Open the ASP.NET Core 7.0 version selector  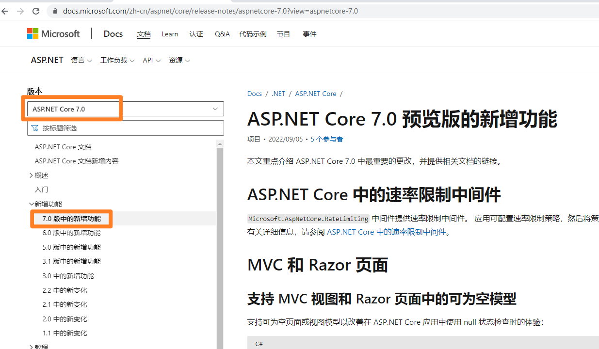[x=126, y=109]
